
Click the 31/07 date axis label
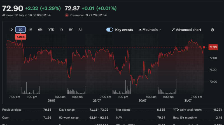(188, 101)
